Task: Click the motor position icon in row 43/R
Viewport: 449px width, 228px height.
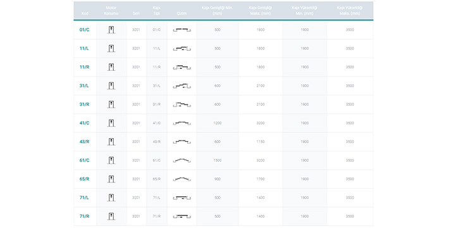Action: pos(111,142)
